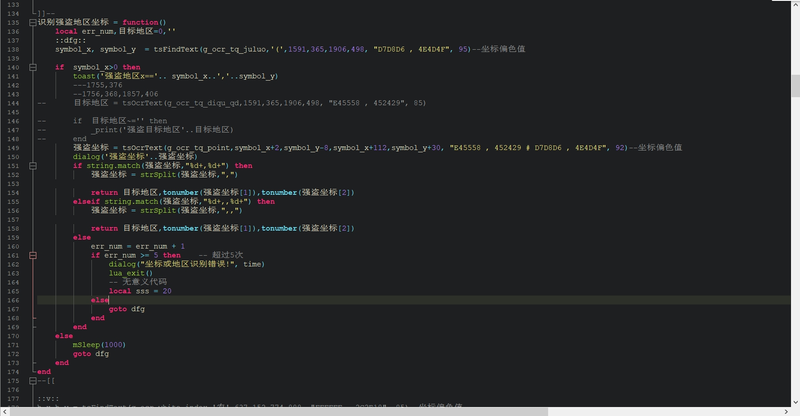Click the '--坐标偏色值' comment on line 138
Image resolution: width=800 pixels, height=416 pixels.
click(499, 49)
